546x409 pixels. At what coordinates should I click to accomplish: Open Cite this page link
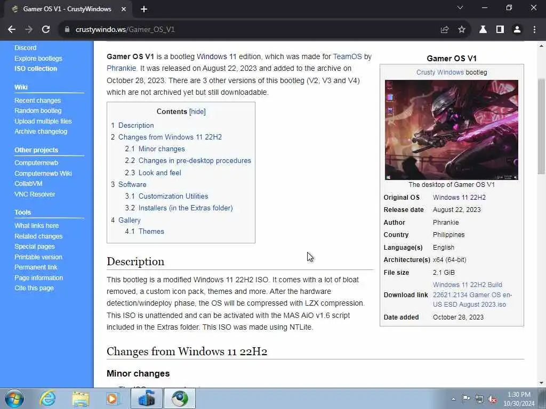click(x=34, y=288)
